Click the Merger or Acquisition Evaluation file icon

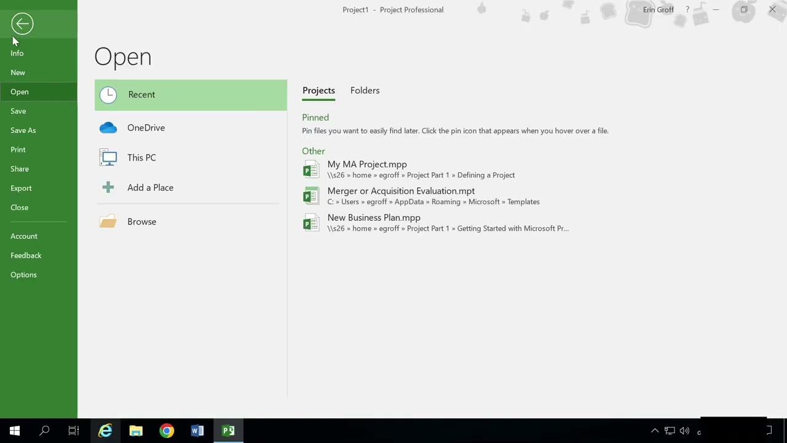pyautogui.click(x=311, y=196)
